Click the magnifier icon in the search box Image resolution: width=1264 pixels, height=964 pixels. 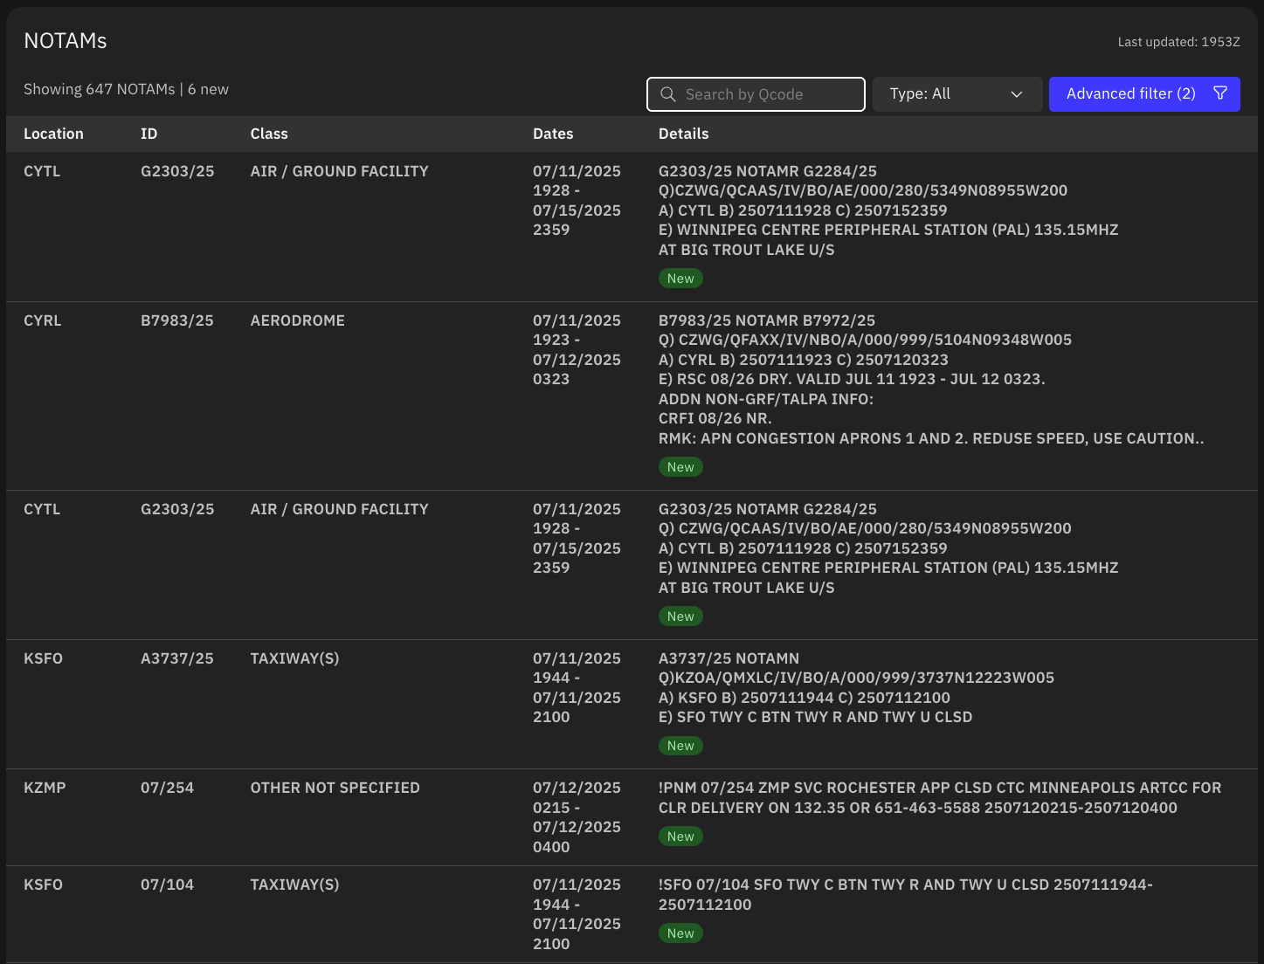[x=668, y=94]
